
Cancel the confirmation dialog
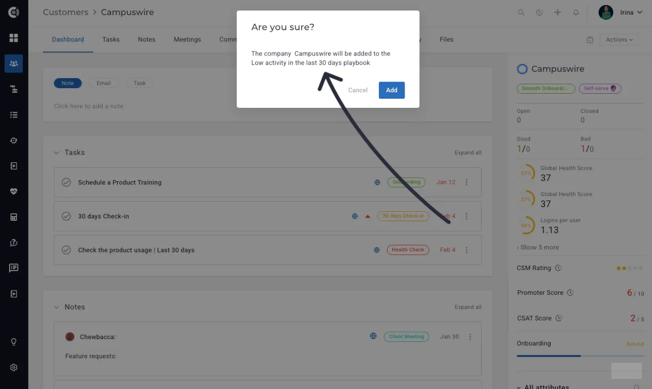[x=358, y=90]
